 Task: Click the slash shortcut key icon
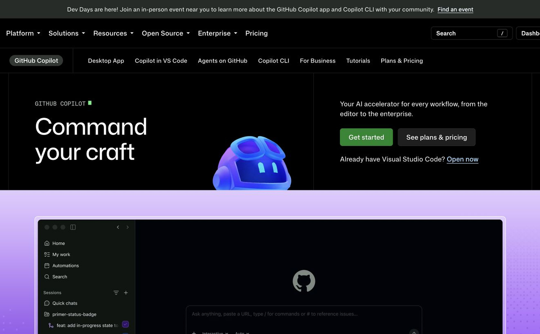[x=502, y=33]
